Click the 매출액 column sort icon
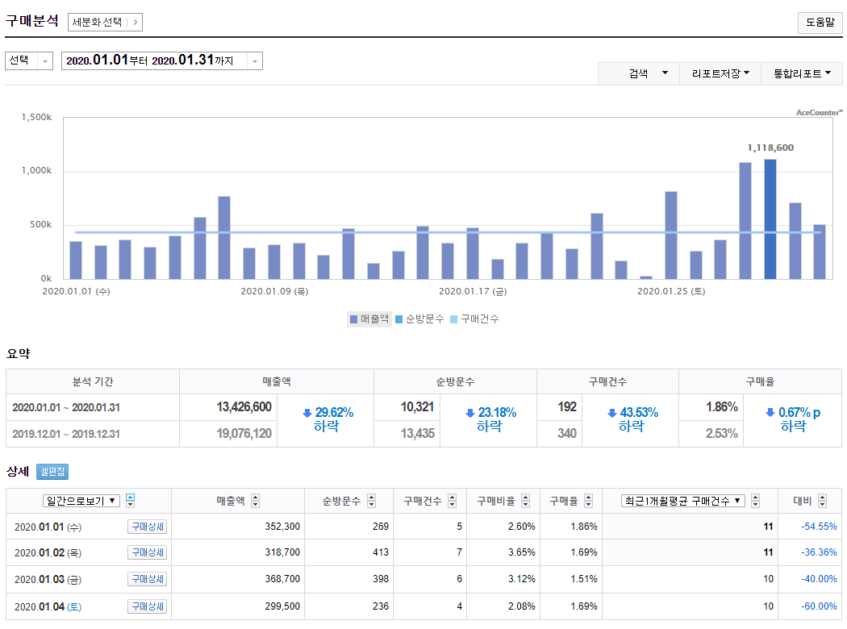This screenshot has height=629, width=847. (256, 501)
